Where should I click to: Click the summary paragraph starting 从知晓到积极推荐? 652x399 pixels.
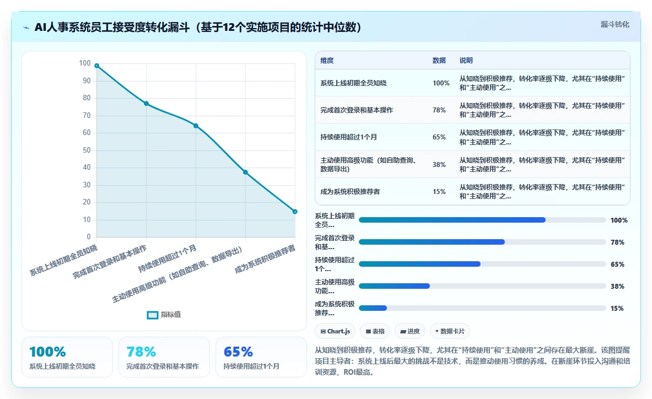click(x=472, y=361)
